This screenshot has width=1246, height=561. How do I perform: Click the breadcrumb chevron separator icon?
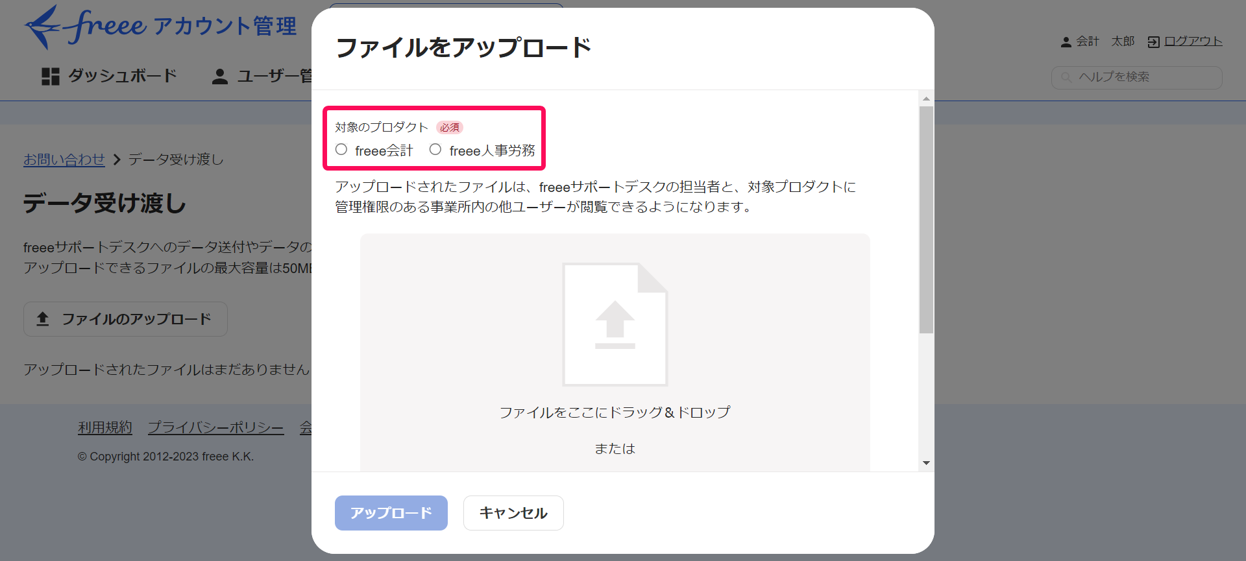[117, 160]
